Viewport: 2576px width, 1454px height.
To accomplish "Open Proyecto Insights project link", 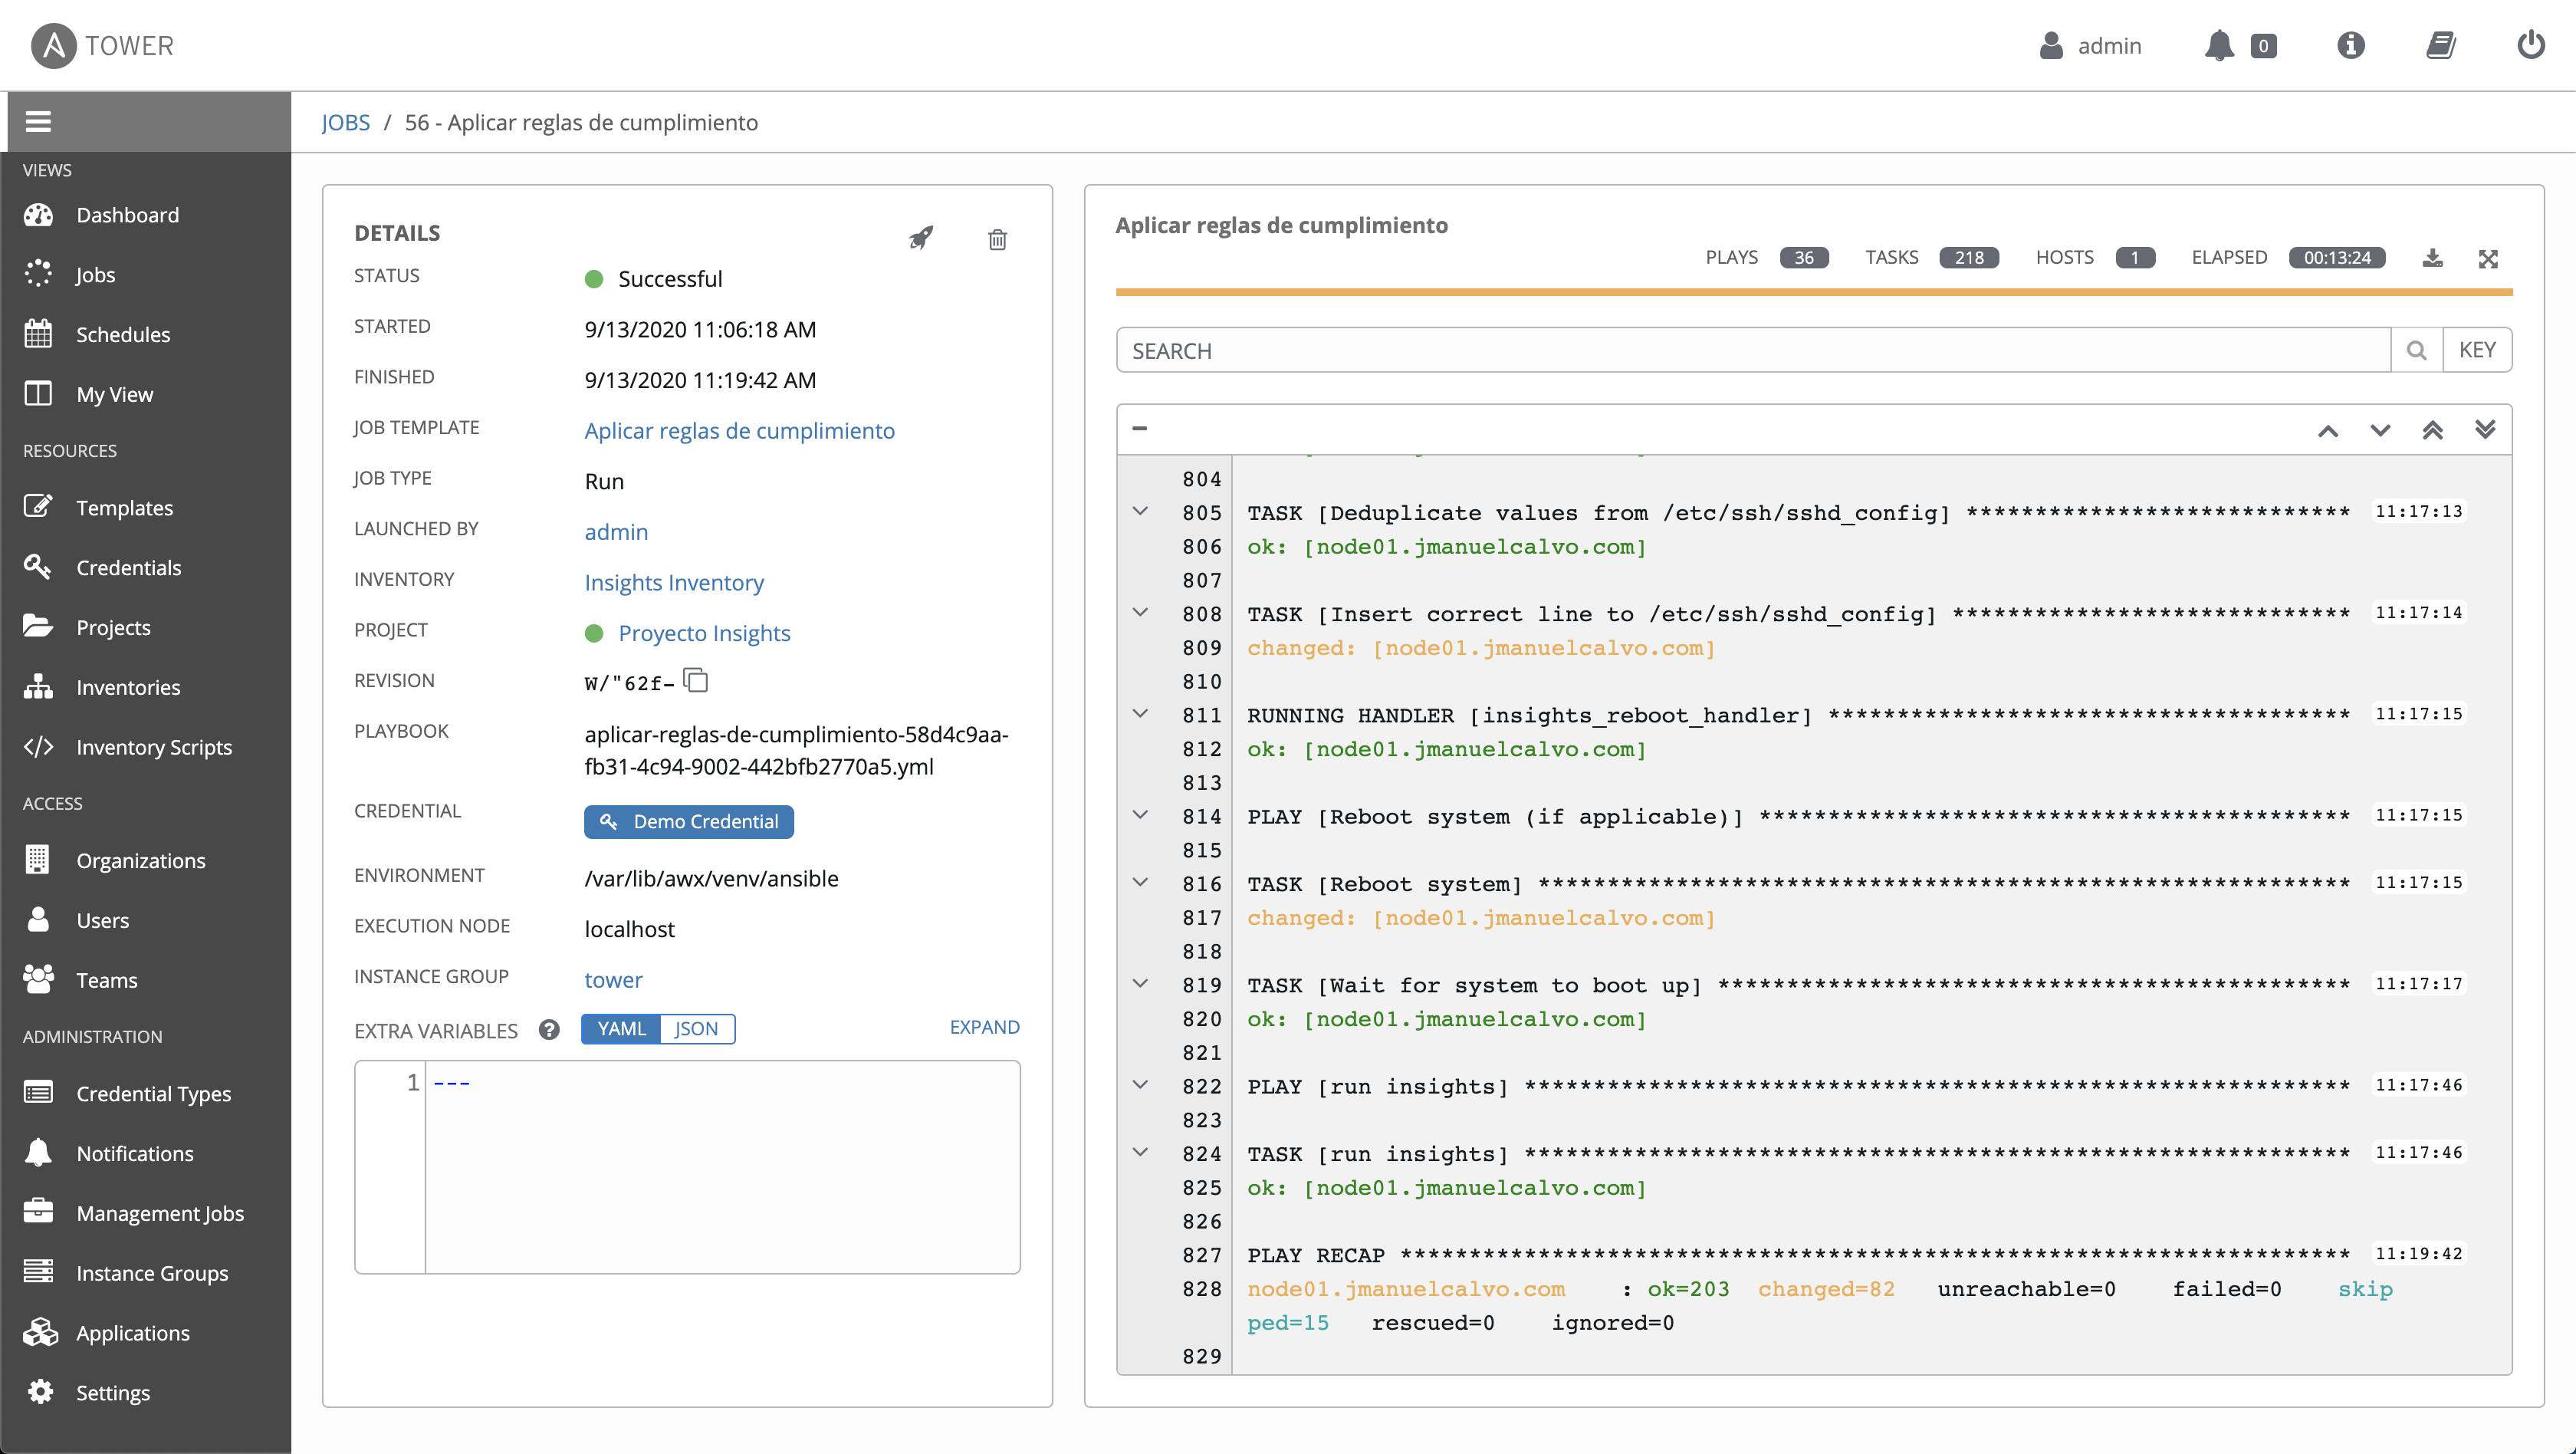I will (704, 634).
